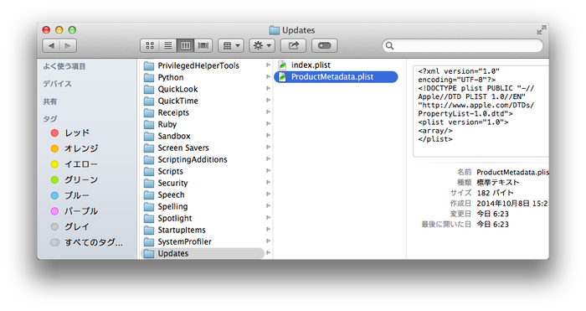The width and height of the screenshot is (586, 311).
Task: Focus the Finder search field
Action: coord(463,45)
